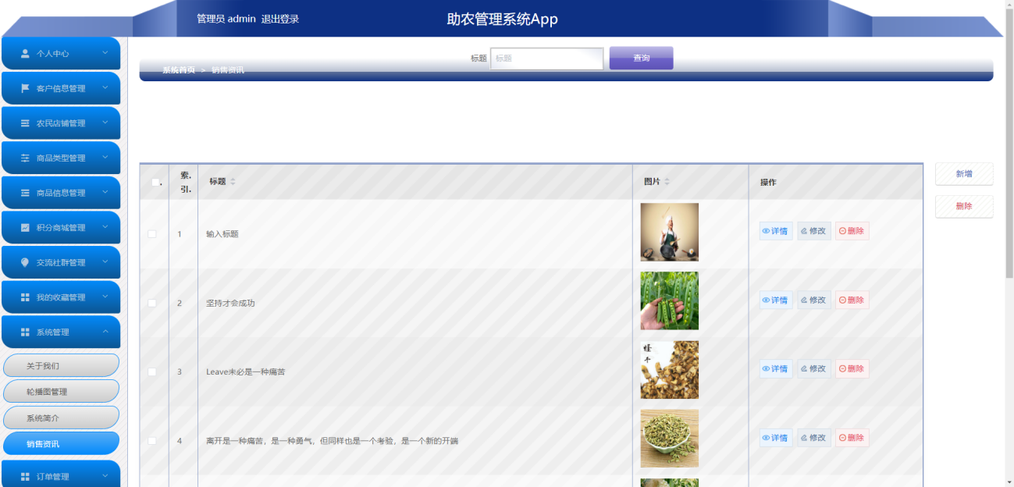The height and width of the screenshot is (487, 1014).
Task: Click the location pin icon beside 交流社群管理
Action: [x=25, y=262]
